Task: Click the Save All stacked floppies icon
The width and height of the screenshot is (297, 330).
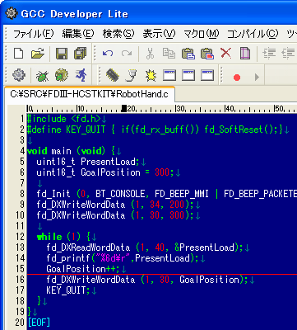Action: pyautogui.click(x=81, y=53)
